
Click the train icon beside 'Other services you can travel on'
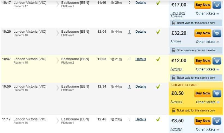tap(173, 50)
